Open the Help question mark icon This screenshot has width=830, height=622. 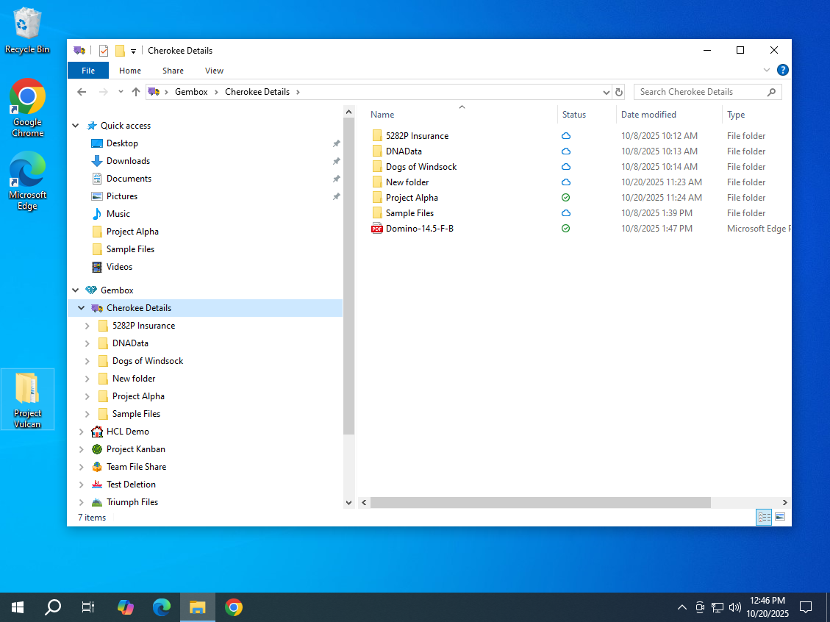click(x=783, y=71)
